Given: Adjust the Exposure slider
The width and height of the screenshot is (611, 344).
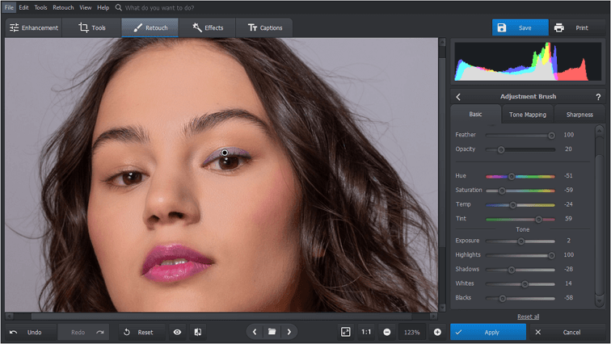Looking at the screenshot, I should click(520, 241).
